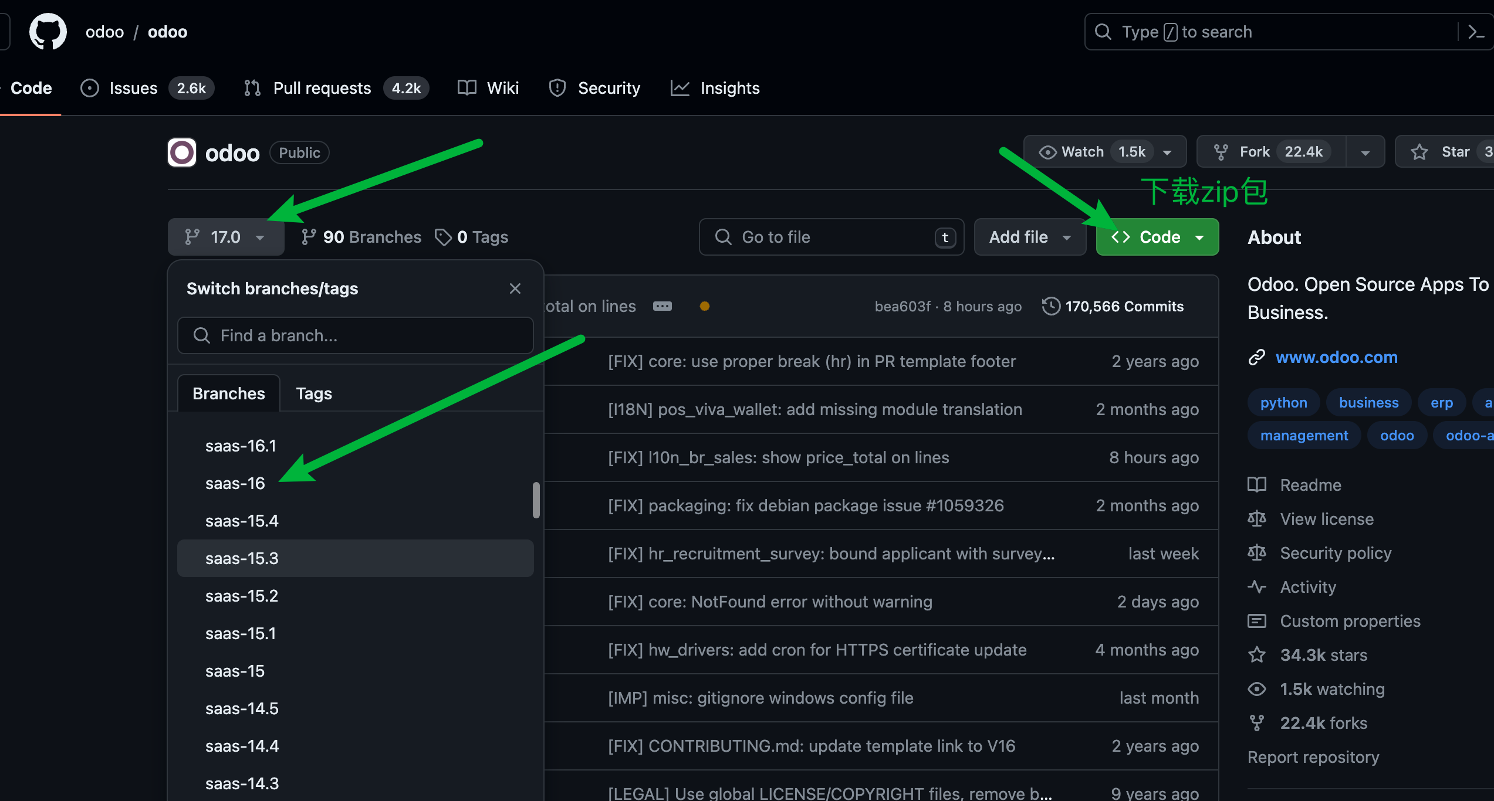Screen dimensions: 1494x801
Task: Open the Issues tab
Action: [147, 88]
